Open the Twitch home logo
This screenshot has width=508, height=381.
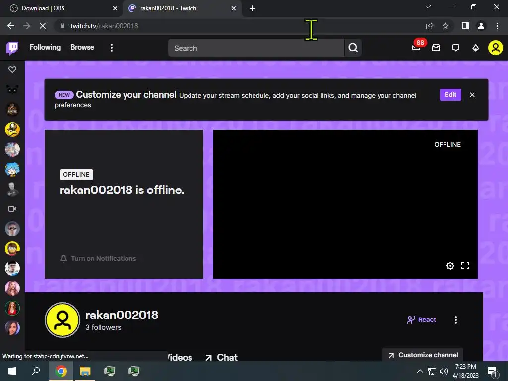pyautogui.click(x=12, y=48)
